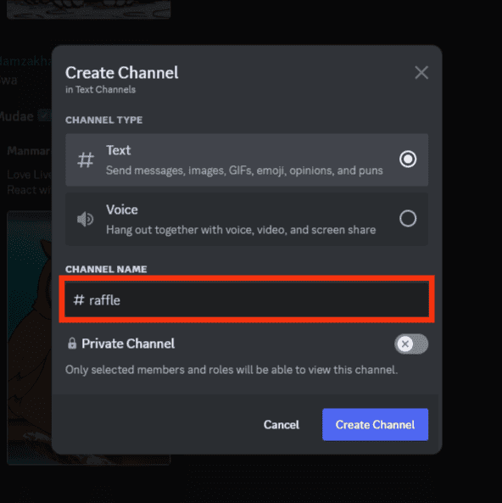Cancel channel creation

coord(282,425)
